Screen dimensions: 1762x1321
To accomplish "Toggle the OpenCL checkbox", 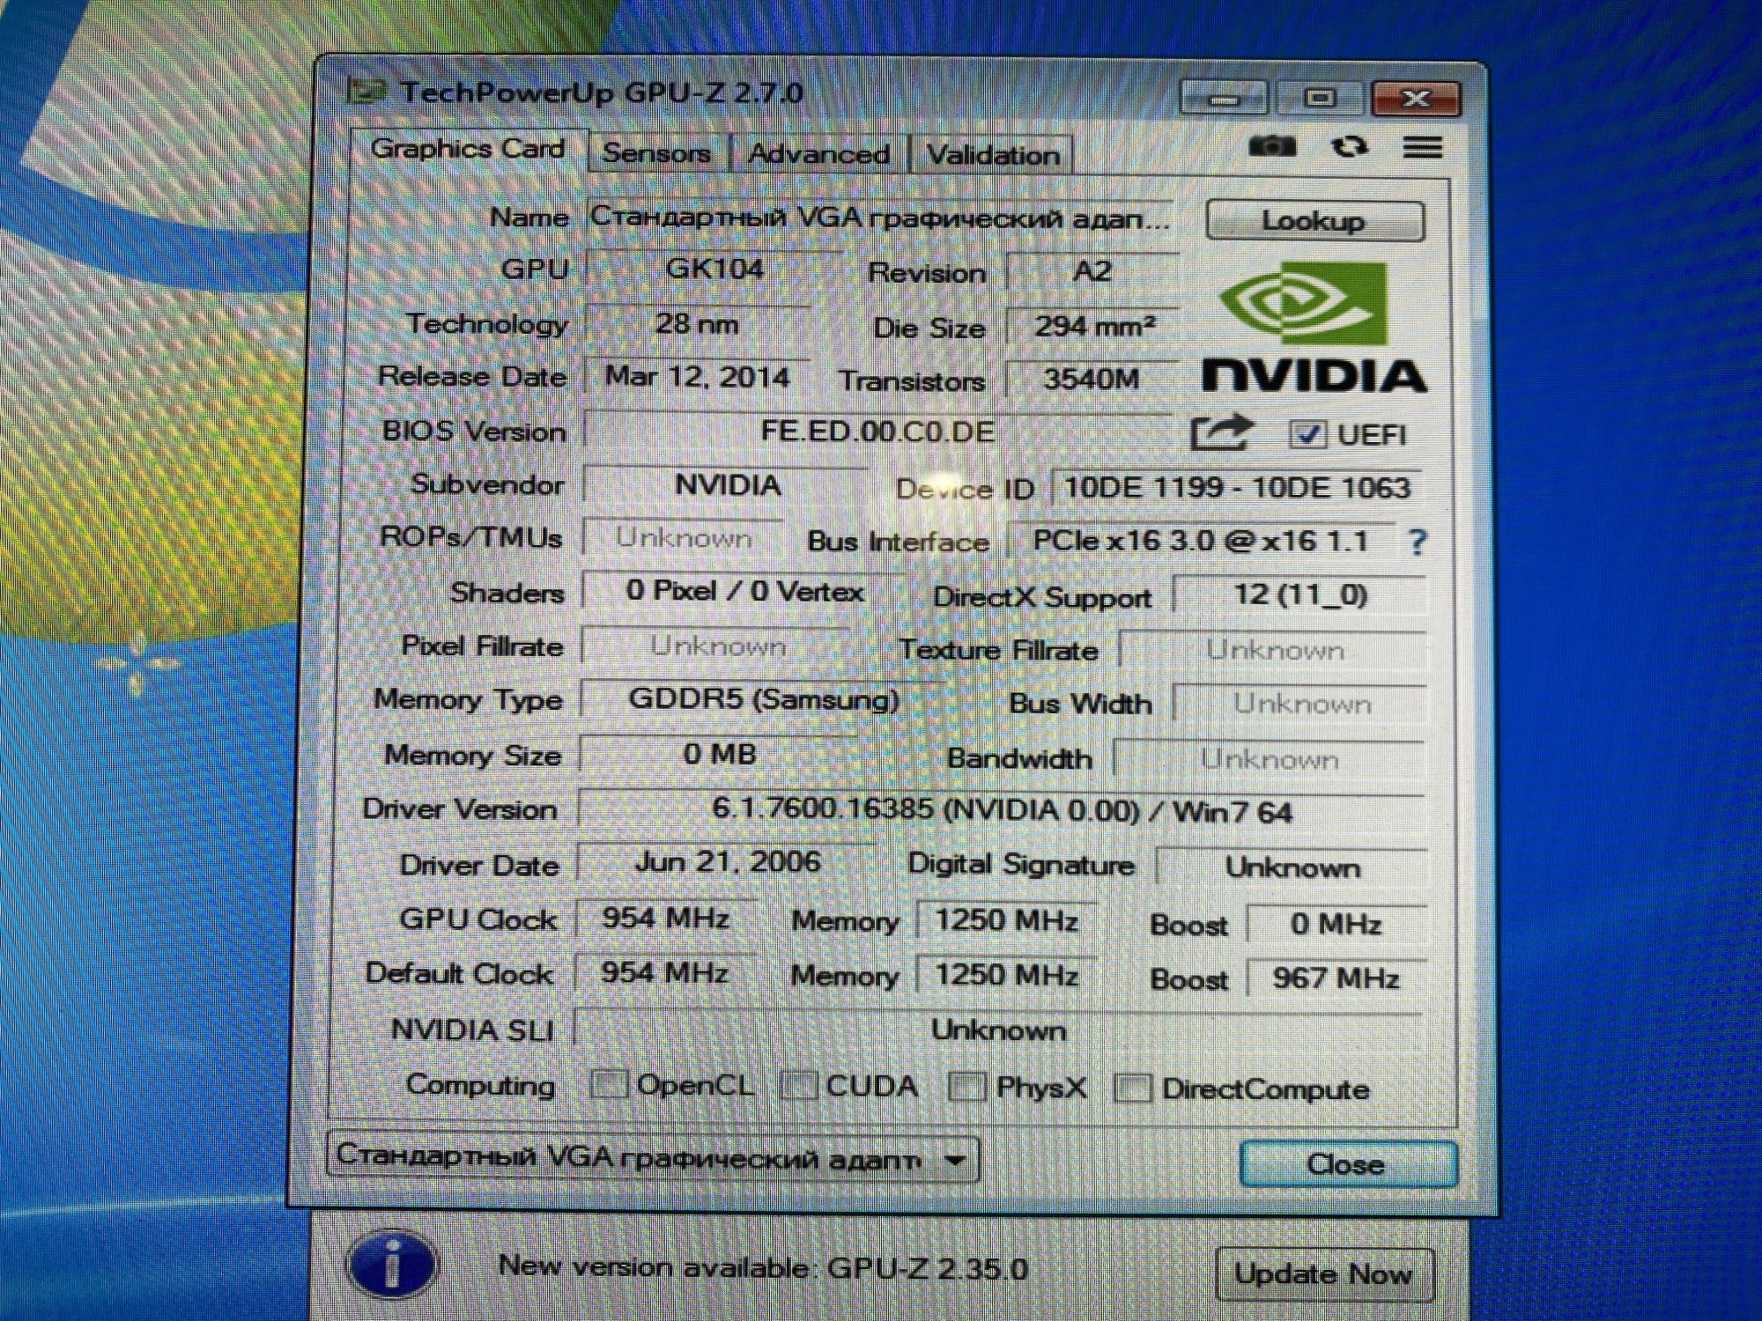I will 609,1085.
